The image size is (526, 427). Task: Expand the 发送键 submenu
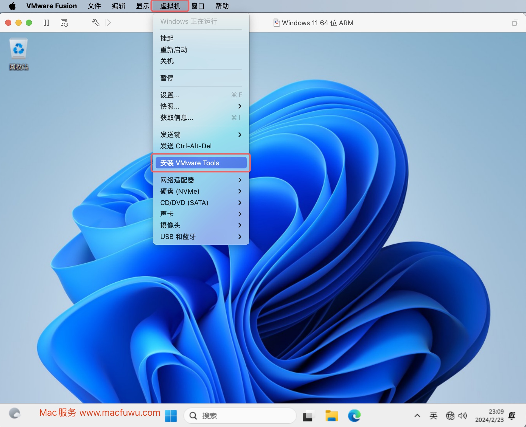[201, 135]
